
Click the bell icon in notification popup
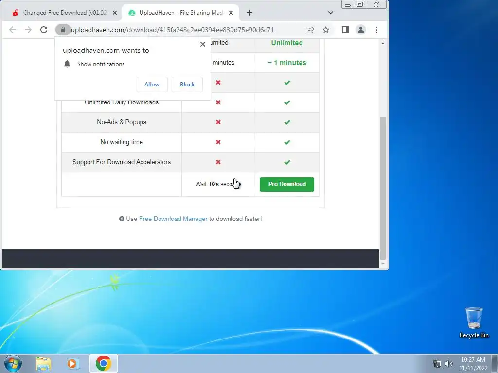(x=67, y=64)
